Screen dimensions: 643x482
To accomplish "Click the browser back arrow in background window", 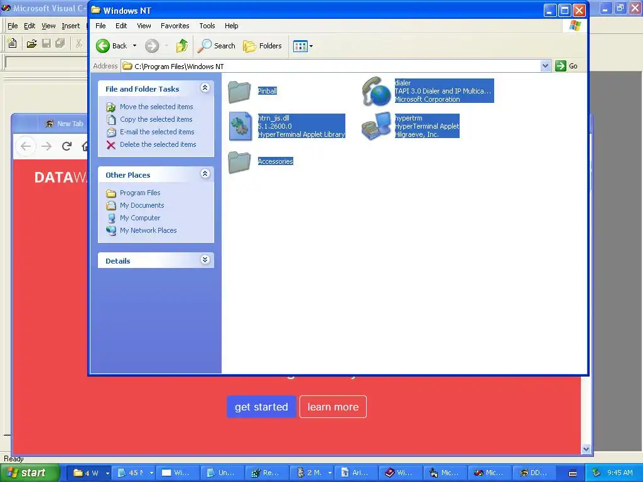I will click(x=25, y=146).
